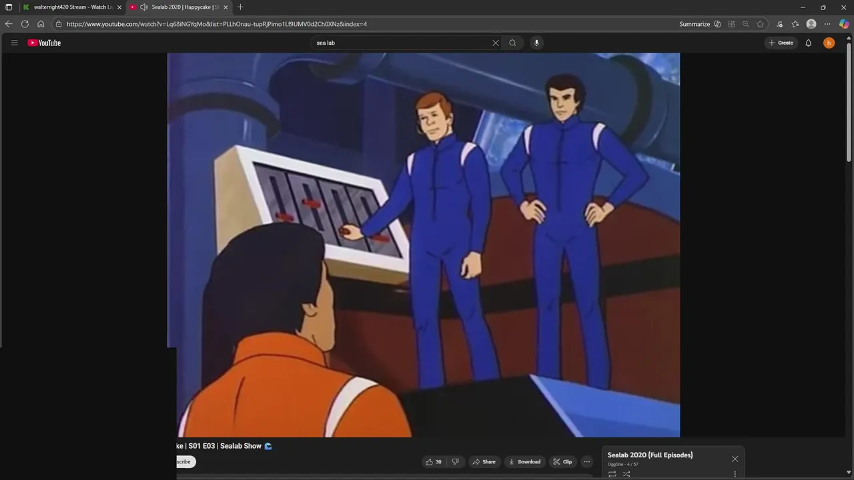Like the video with thumbs up
This screenshot has height=480, width=854.
[434, 461]
